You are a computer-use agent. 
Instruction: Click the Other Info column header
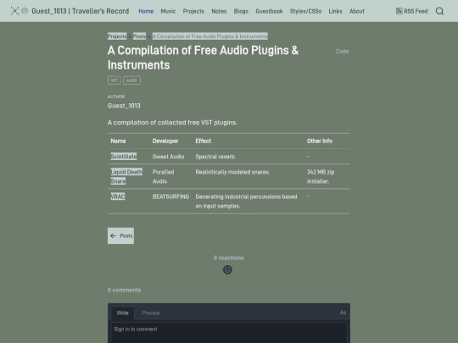click(x=320, y=141)
